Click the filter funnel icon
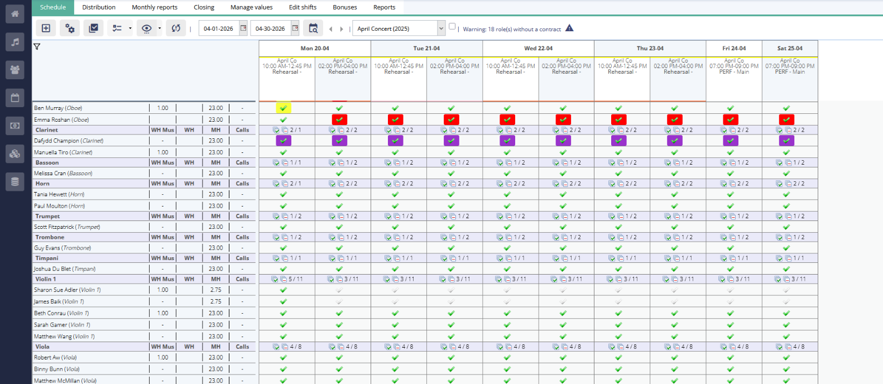Viewport: 883px width, 384px height. pos(37,47)
